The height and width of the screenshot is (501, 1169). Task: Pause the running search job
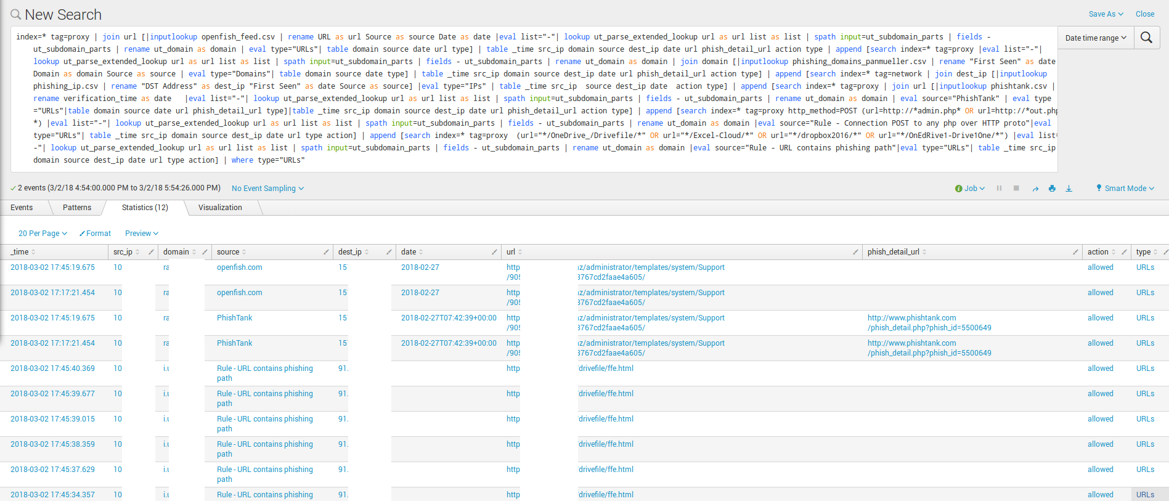(999, 189)
